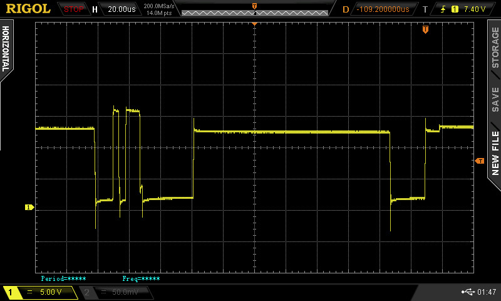Click the trigger source channel 1 badge

[455, 9]
